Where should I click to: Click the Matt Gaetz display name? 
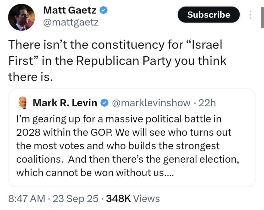point(70,10)
